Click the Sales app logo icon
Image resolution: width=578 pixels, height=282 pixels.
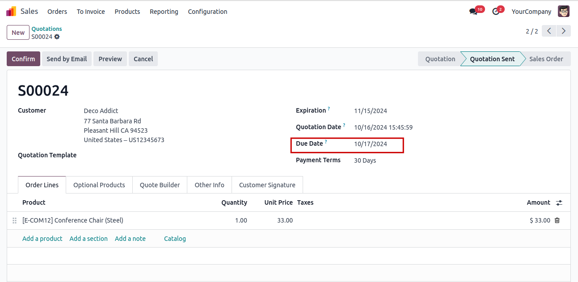pyautogui.click(x=11, y=12)
